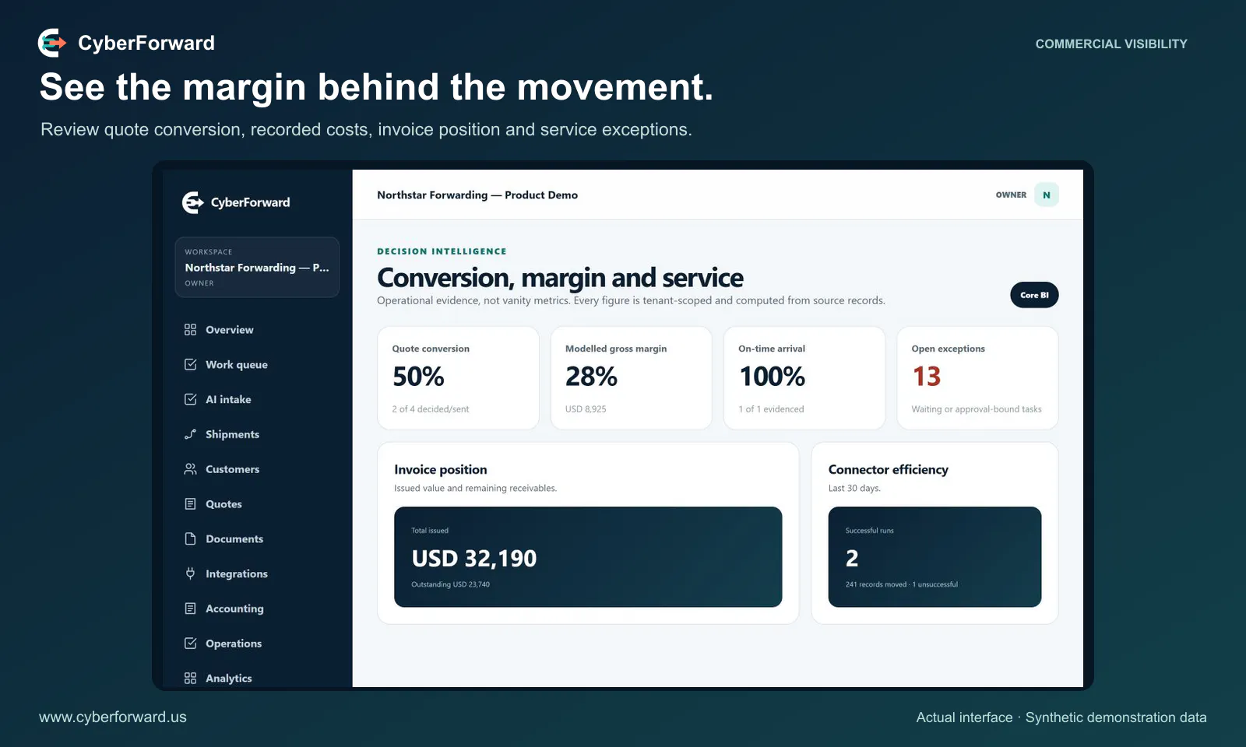Click the Successful runs panel

click(935, 557)
